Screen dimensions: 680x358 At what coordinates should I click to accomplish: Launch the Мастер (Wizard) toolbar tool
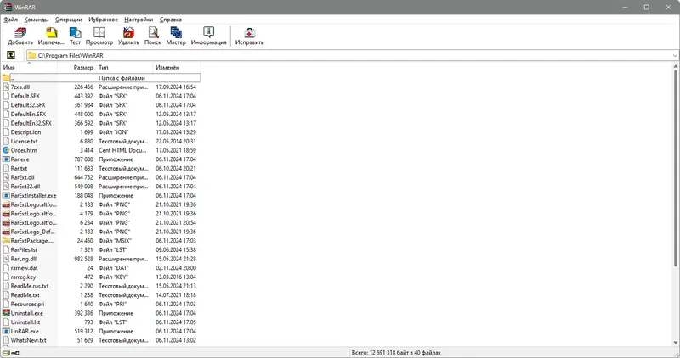pyautogui.click(x=176, y=36)
